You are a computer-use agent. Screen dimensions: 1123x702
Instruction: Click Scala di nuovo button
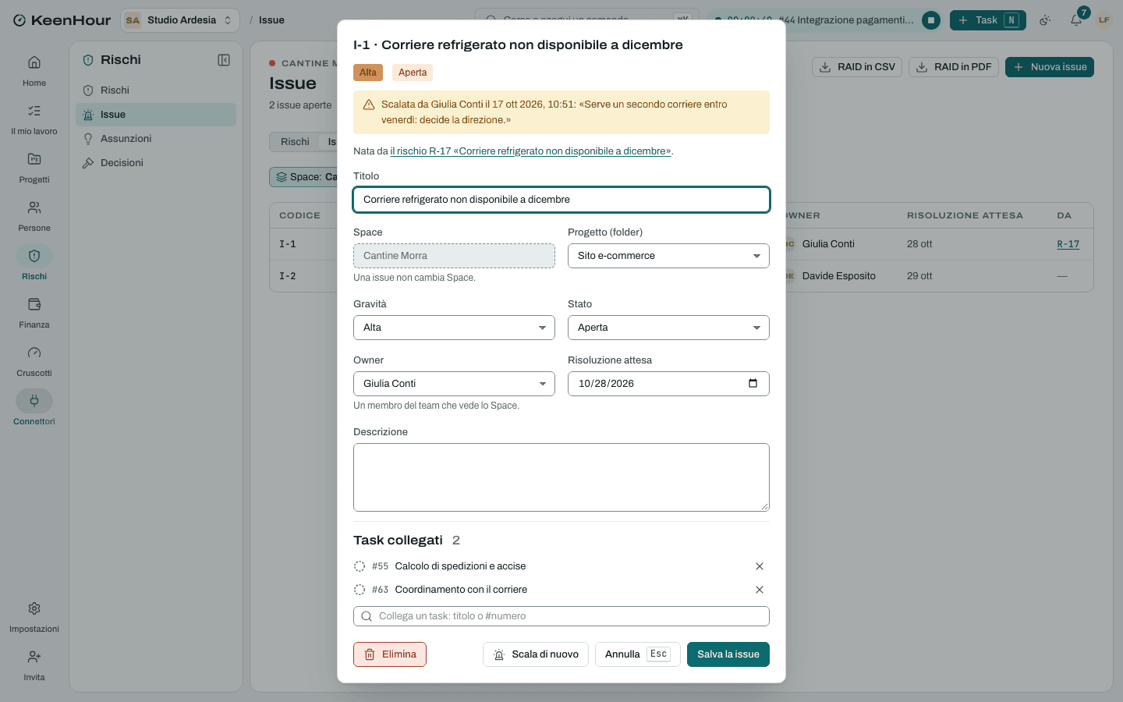(536, 654)
